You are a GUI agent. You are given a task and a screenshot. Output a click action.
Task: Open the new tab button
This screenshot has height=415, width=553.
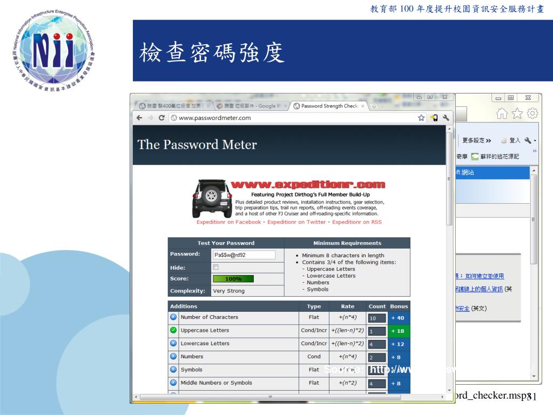[374, 106]
